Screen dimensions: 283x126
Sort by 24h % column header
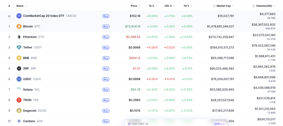(x=169, y=6)
